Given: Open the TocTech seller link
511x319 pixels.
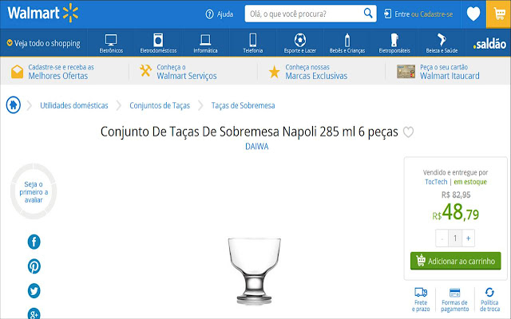Looking at the screenshot, I should coord(436,182).
